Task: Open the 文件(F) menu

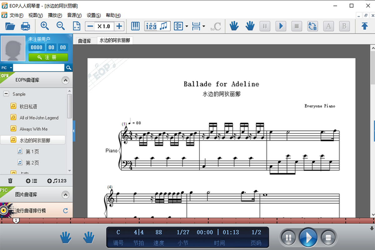Action: (x=17, y=15)
